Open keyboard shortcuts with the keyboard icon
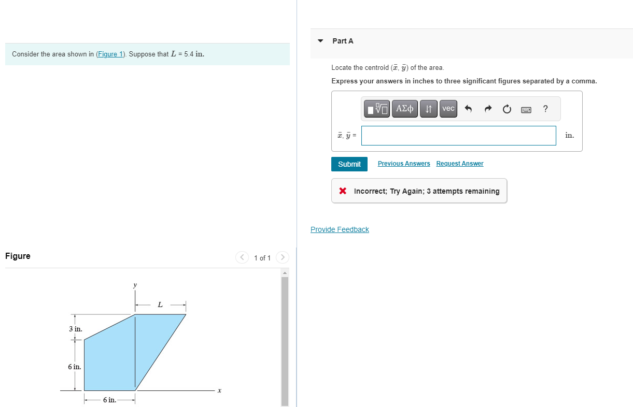Screen dimensions: 633x407 click(x=526, y=109)
